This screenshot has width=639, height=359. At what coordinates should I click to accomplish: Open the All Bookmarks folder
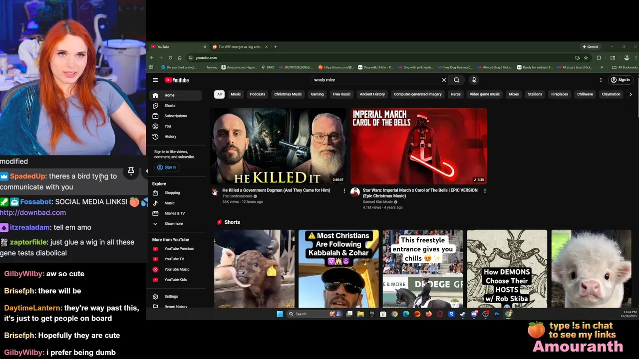625,67
